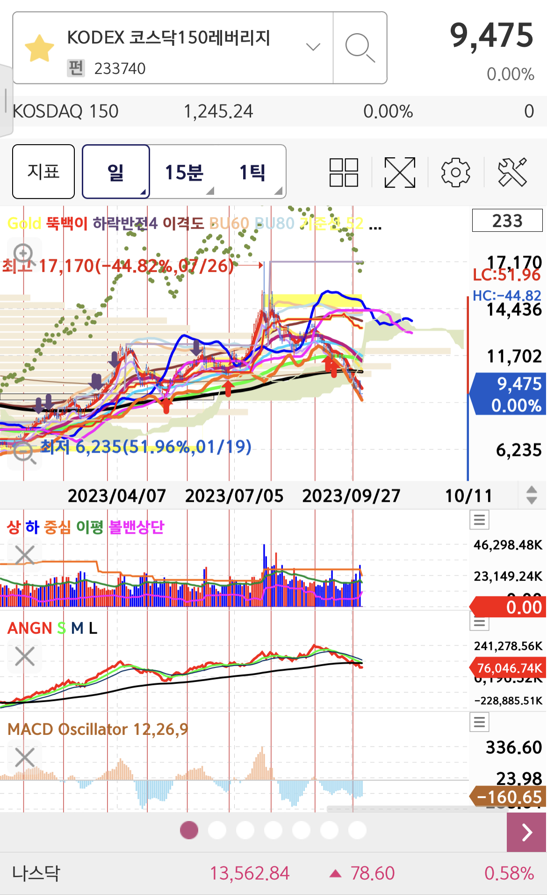
Task: Open the multi-chart grid layout icon
Action: pyautogui.click(x=344, y=172)
